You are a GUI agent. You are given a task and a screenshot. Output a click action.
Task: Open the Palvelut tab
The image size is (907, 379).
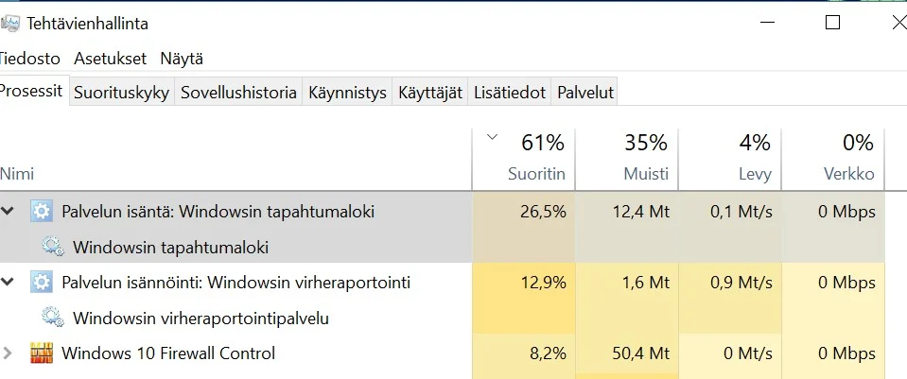coord(585,93)
